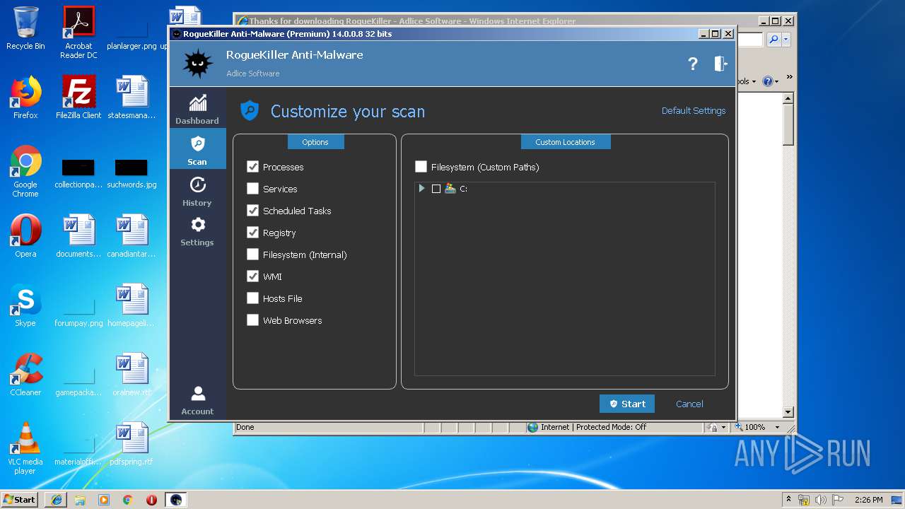This screenshot has height=509, width=905.
Task: Enable the Services scan option
Action: point(252,189)
